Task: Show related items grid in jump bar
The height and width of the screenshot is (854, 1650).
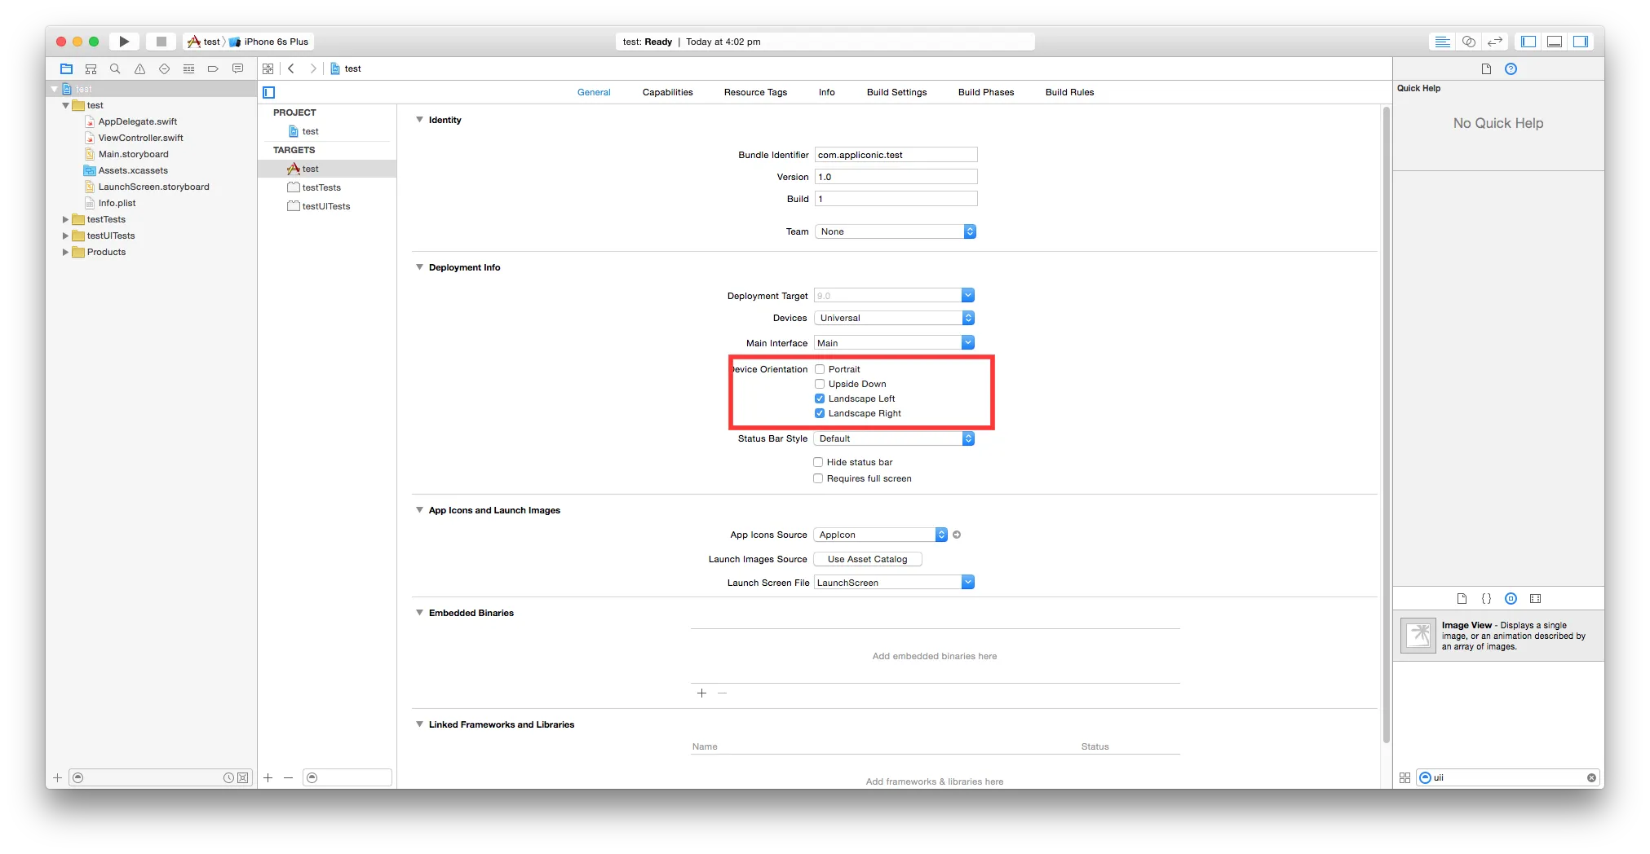Action: click(268, 69)
